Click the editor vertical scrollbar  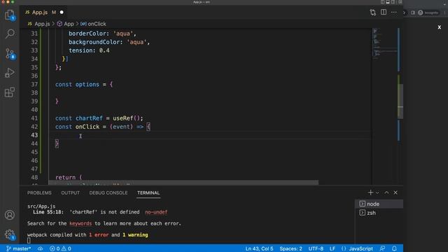click(x=400, y=101)
